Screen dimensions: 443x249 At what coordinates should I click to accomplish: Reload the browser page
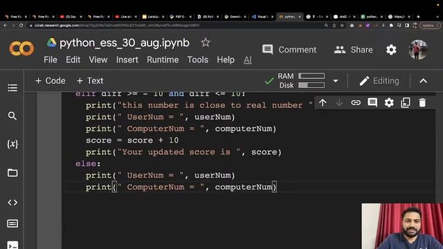tap(21, 26)
